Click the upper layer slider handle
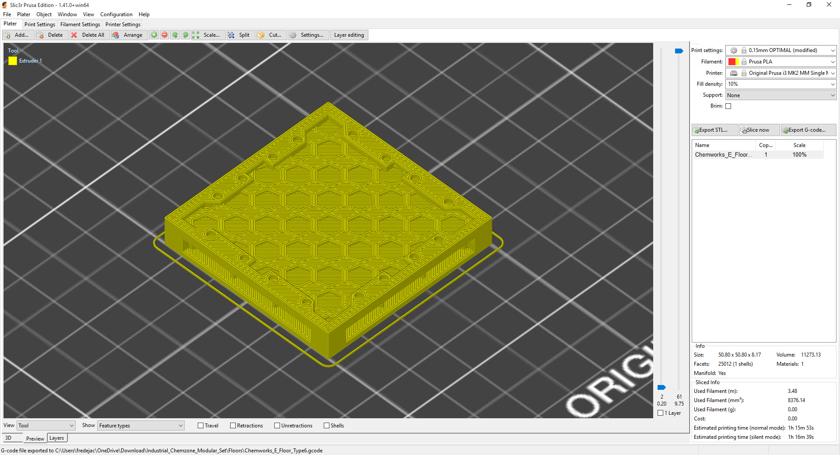Screen dimensions: 840x455 pos(679,51)
